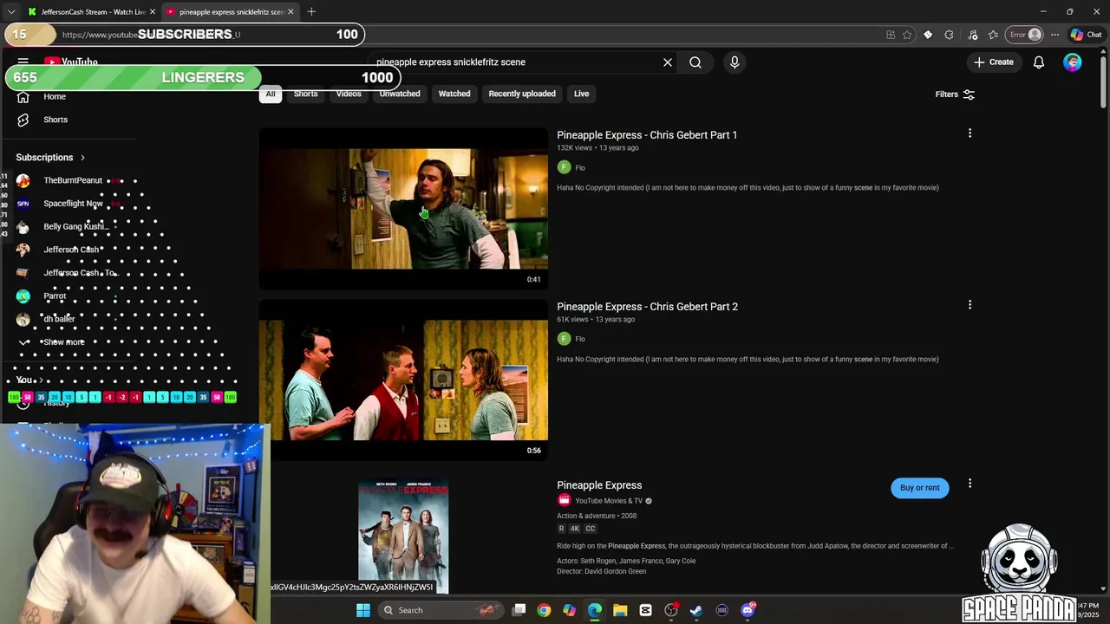Select the Live filter chip
The image size is (1110, 624).
(581, 94)
